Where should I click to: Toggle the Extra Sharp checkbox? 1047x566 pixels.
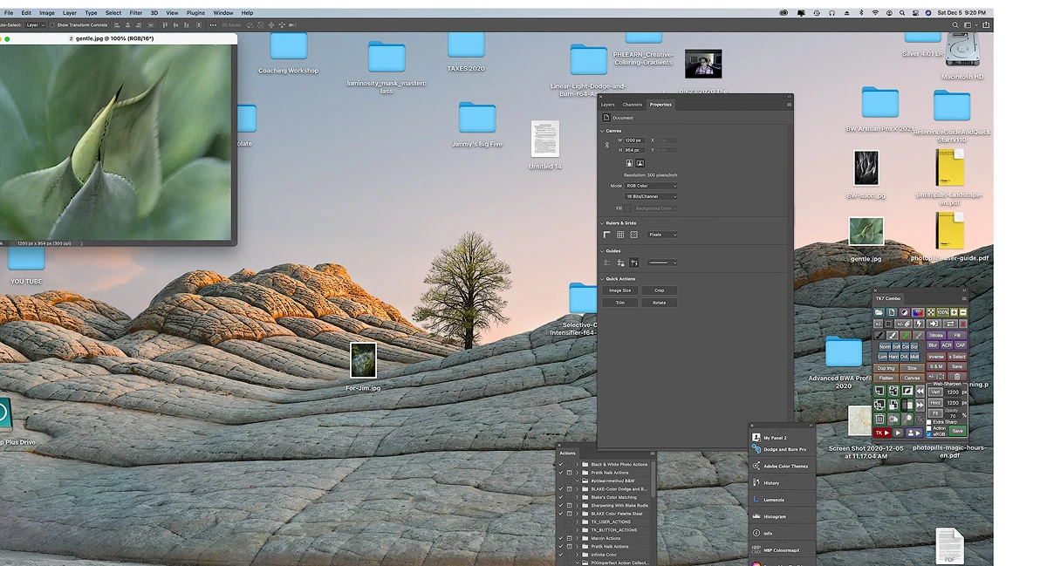pyautogui.click(x=929, y=422)
